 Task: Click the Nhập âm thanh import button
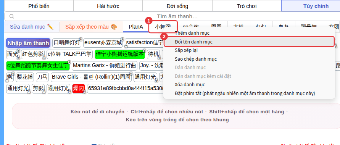pos(28,43)
